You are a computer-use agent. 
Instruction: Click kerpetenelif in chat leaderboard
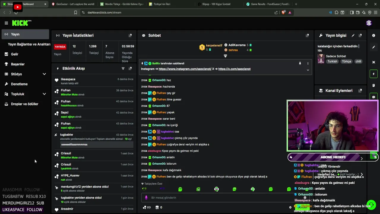214,45
